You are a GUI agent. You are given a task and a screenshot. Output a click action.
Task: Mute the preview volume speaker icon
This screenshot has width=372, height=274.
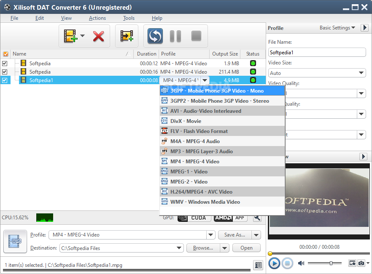301,263
